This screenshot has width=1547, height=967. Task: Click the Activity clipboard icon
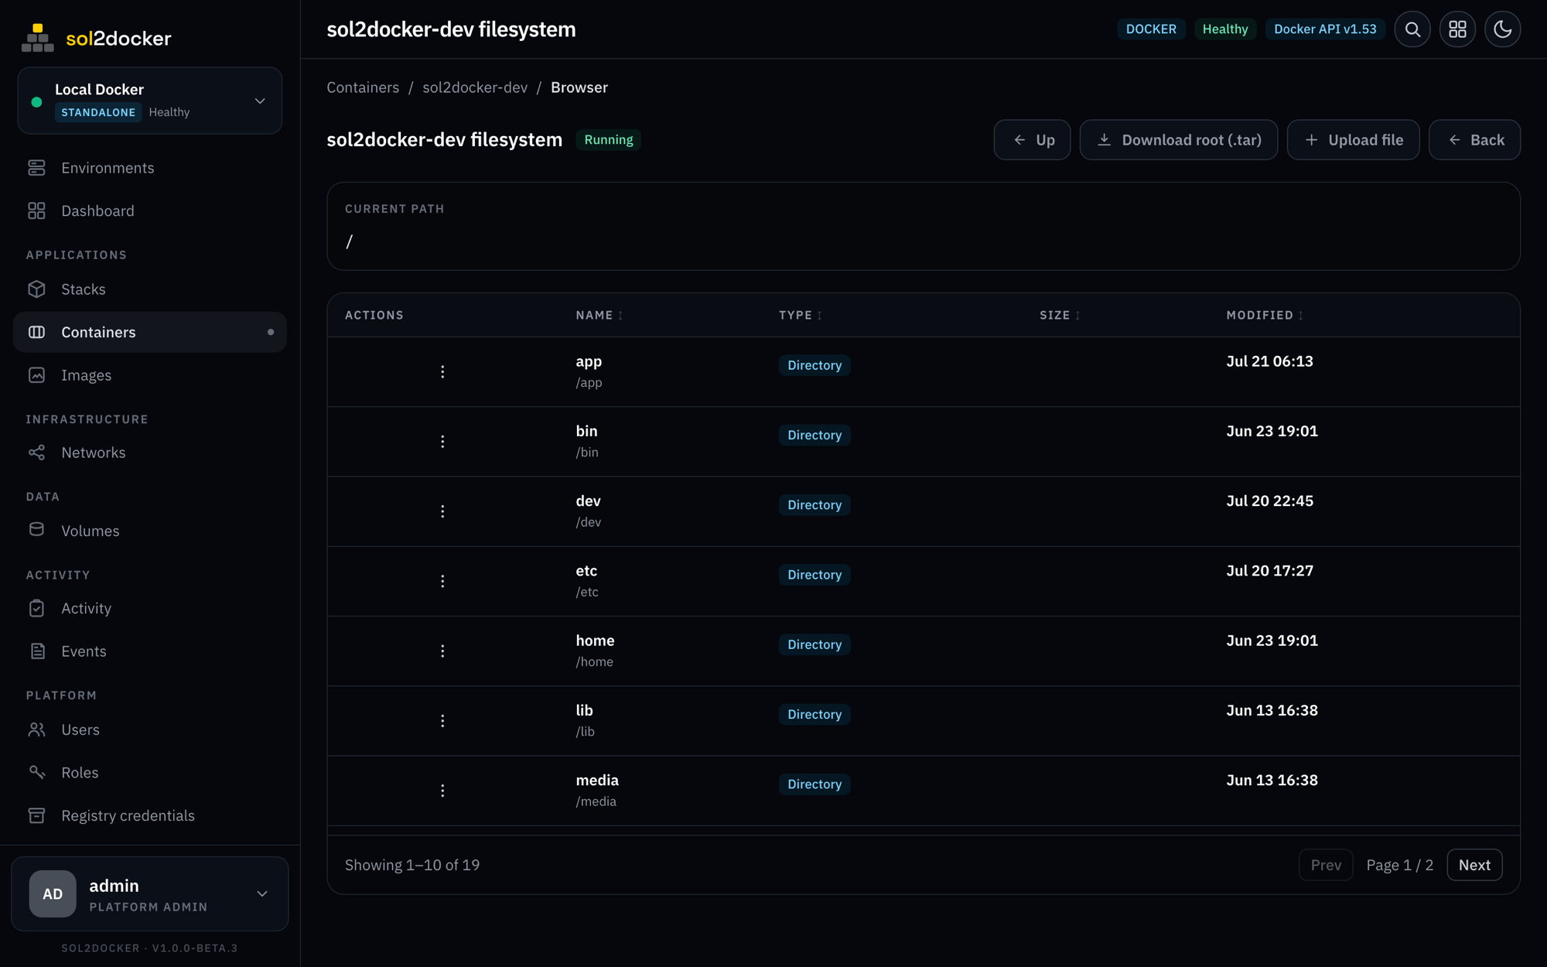[36, 608]
